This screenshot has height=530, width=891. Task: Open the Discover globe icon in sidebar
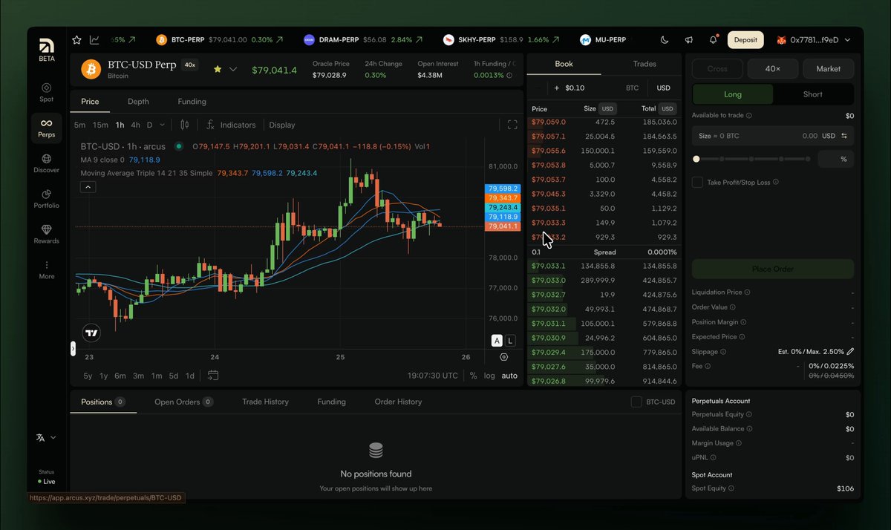(x=46, y=163)
